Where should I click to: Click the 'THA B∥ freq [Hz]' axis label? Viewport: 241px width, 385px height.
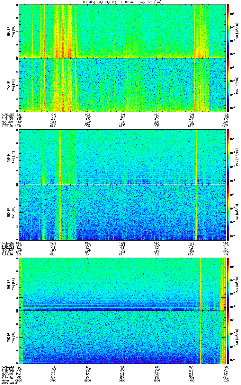(11, 84)
